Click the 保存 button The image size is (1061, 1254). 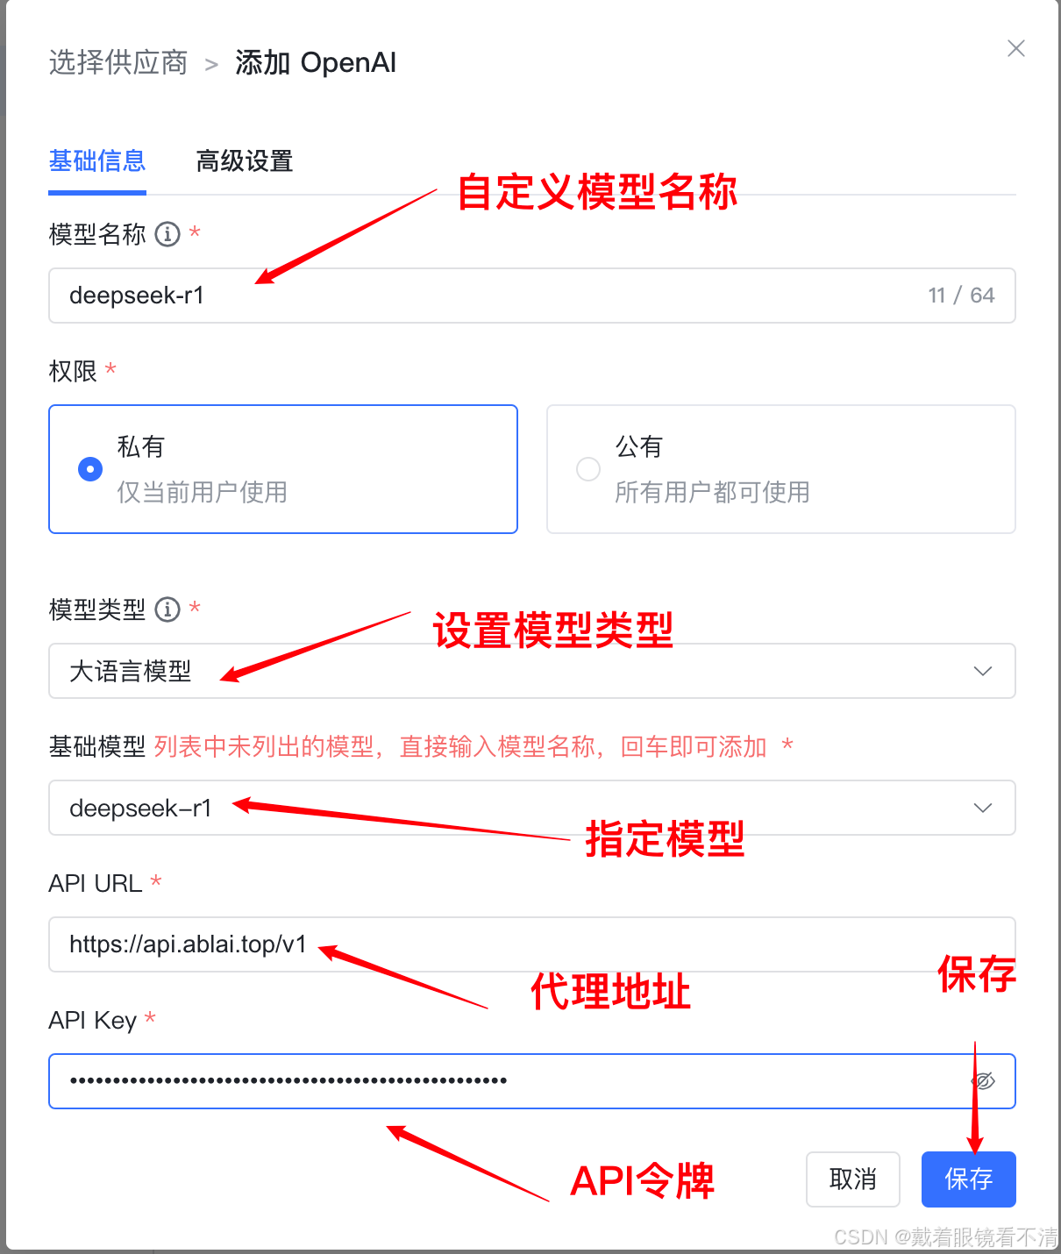pos(969,1179)
